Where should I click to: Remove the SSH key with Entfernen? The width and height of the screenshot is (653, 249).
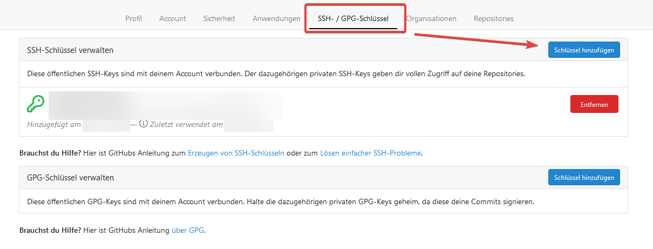[x=594, y=104]
